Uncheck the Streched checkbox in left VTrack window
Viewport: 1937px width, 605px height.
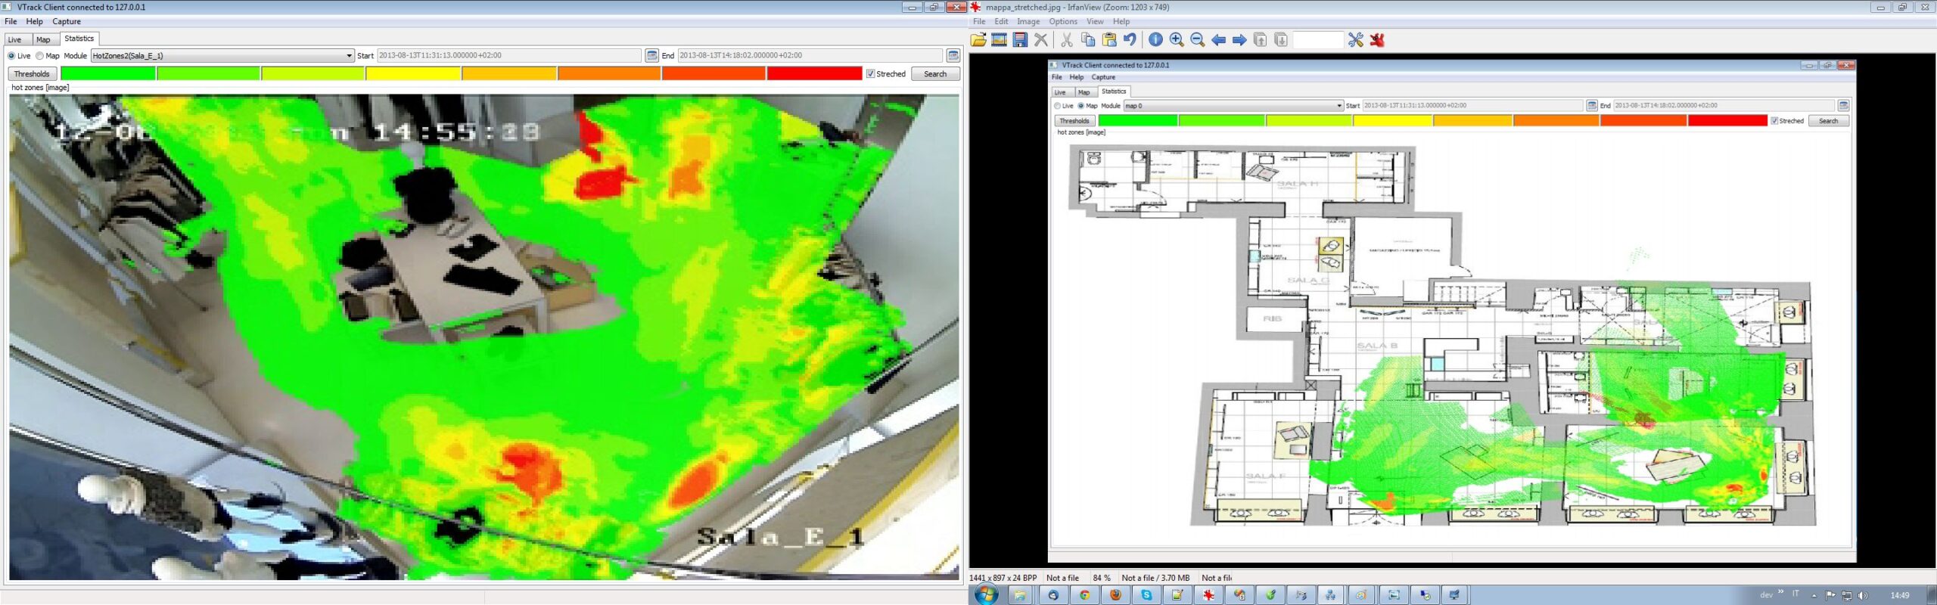(870, 74)
